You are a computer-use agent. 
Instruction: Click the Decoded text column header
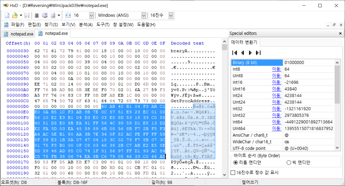pyautogui.click(x=187, y=43)
